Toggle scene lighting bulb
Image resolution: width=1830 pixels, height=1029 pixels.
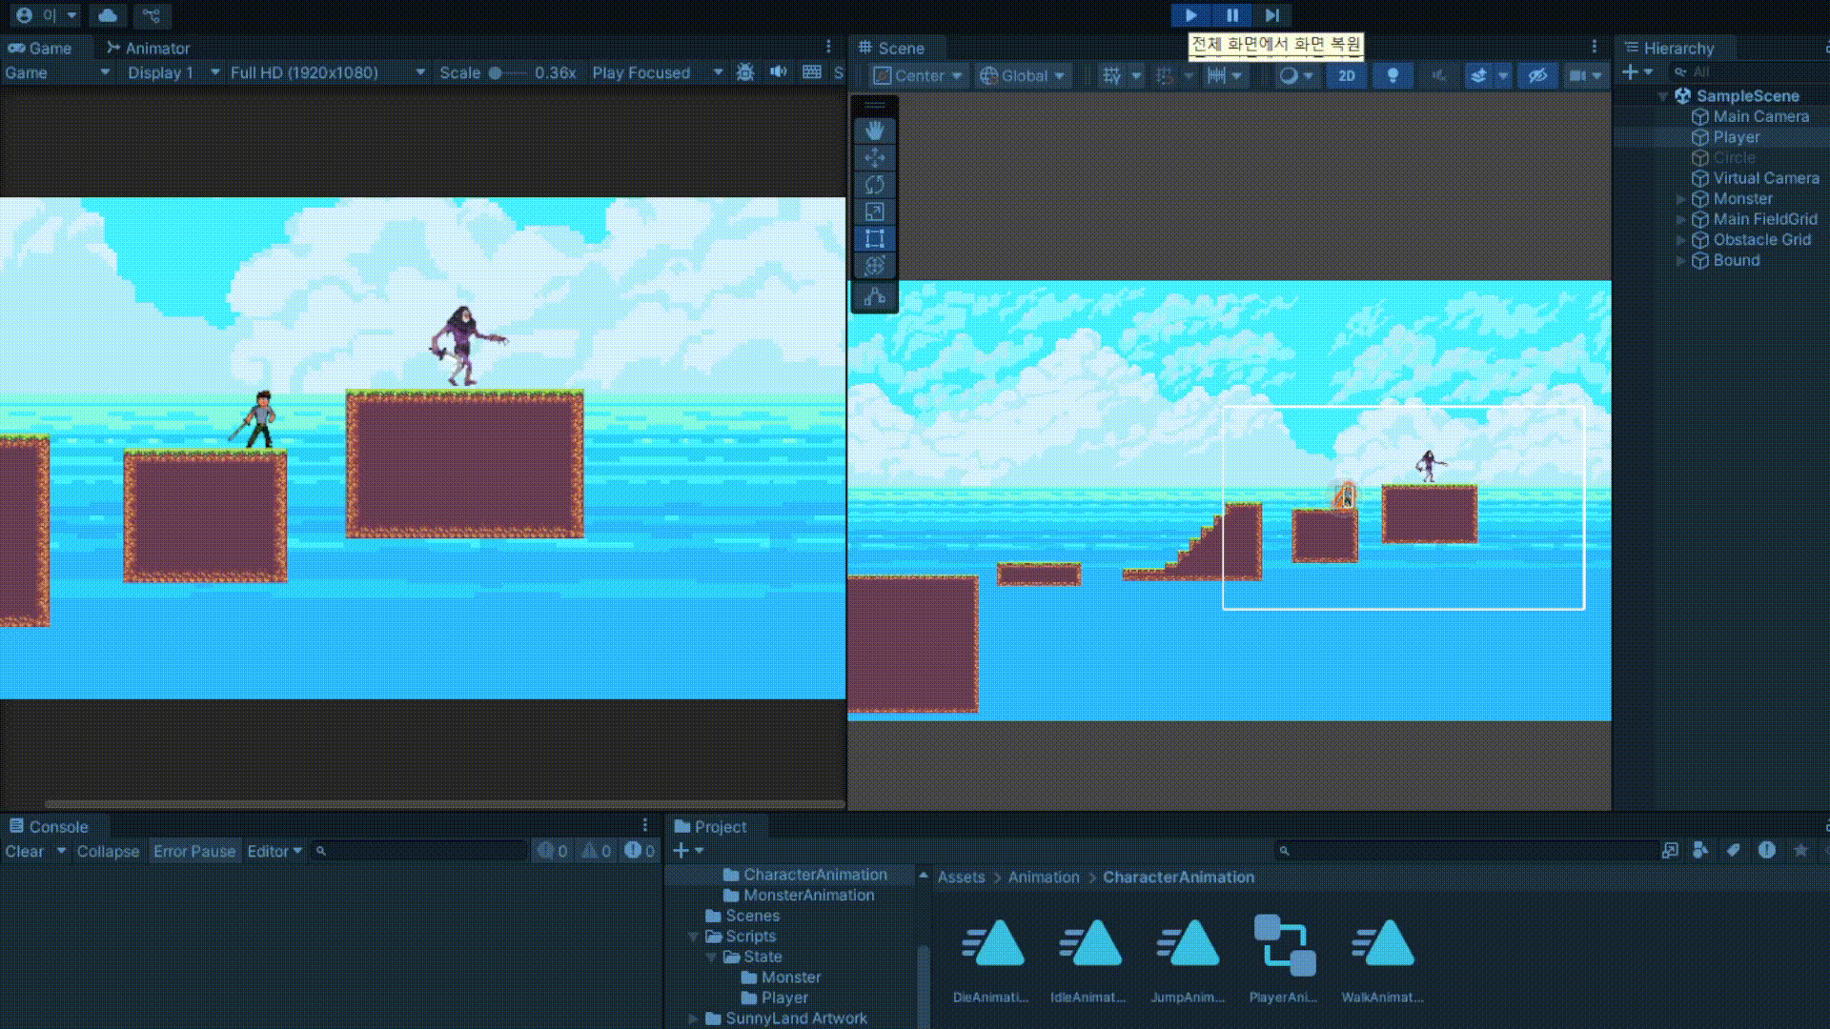(1392, 76)
